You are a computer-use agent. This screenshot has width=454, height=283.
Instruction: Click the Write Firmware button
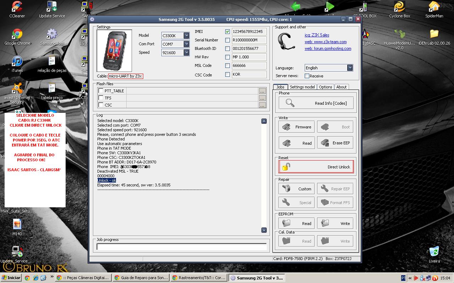click(297, 127)
